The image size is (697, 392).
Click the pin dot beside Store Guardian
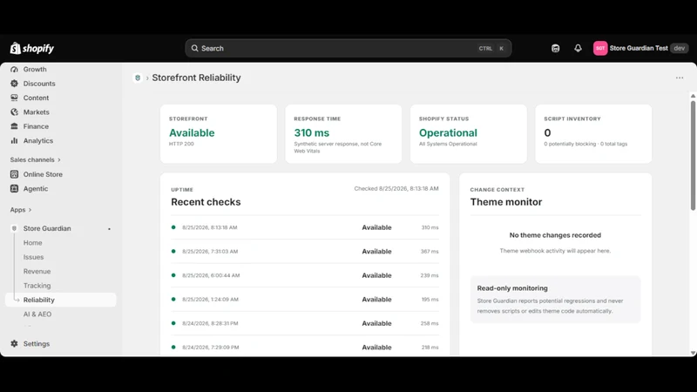click(110, 229)
